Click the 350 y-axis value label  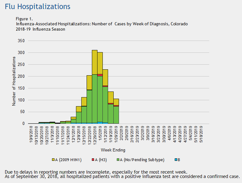[x=21, y=41]
